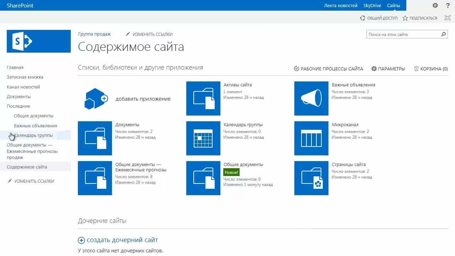Open ПАРАМЕТРЫ site settings link

tap(388, 69)
